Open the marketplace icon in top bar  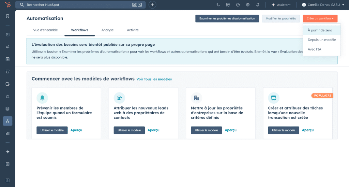click(228, 5)
